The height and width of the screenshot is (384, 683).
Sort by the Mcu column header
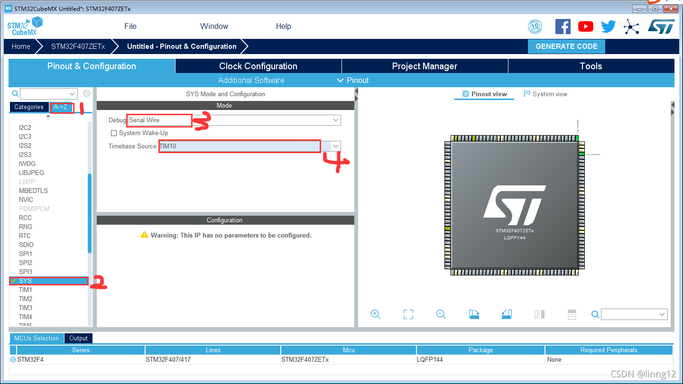(349, 350)
